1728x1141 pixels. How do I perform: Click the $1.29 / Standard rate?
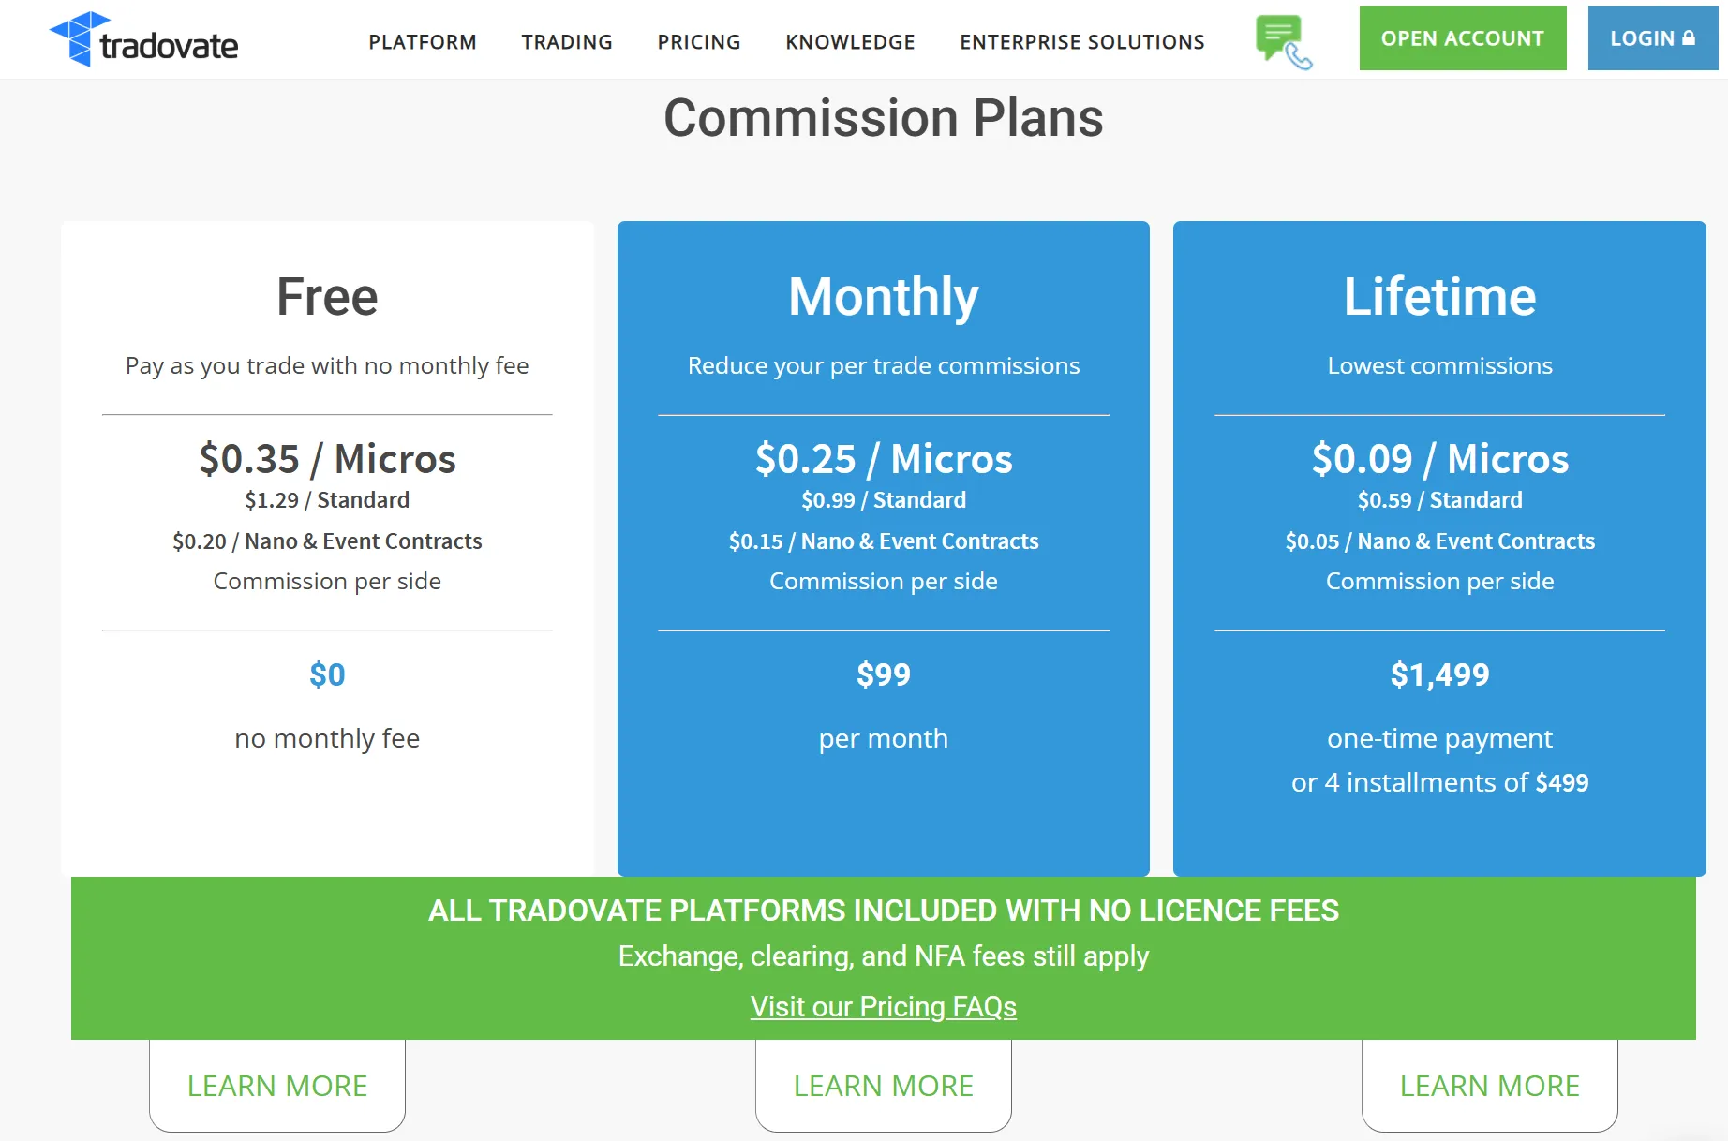[x=327, y=500]
